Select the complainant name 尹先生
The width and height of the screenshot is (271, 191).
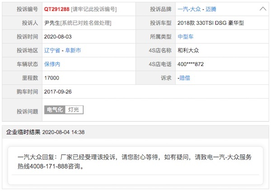(52, 23)
